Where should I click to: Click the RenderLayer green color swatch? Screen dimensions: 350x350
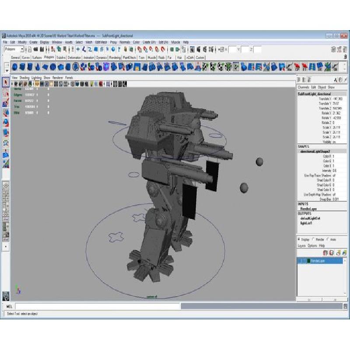pos(309,261)
